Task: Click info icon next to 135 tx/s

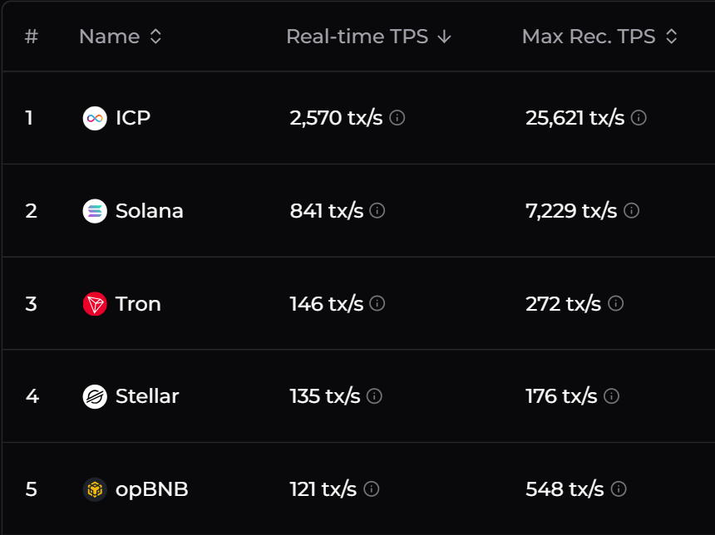Action: pyautogui.click(x=375, y=396)
